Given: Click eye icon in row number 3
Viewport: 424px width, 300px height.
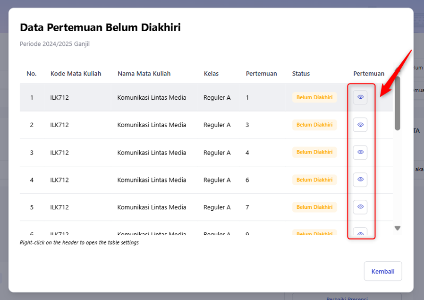Looking at the screenshot, I should tap(360, 152).
